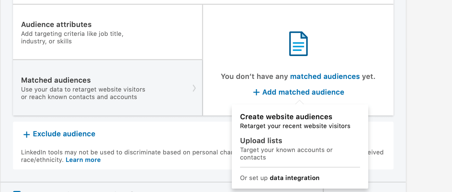This screenshot has width=452, height=192.
Task: Click the Exclude audience text link
Action: [64, 134]
